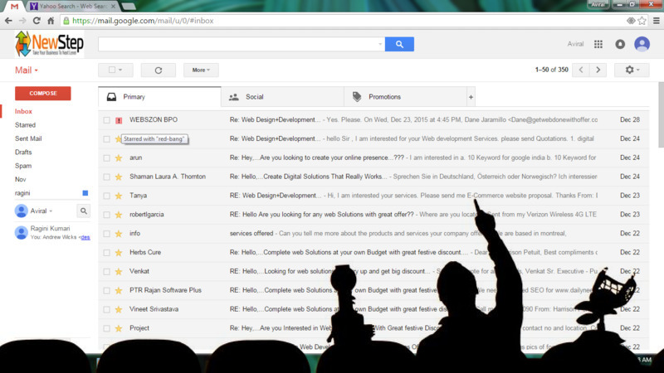Reload the page with browser refresh icon
Viewport: 664px width, 373px height.
click(37, 21)
